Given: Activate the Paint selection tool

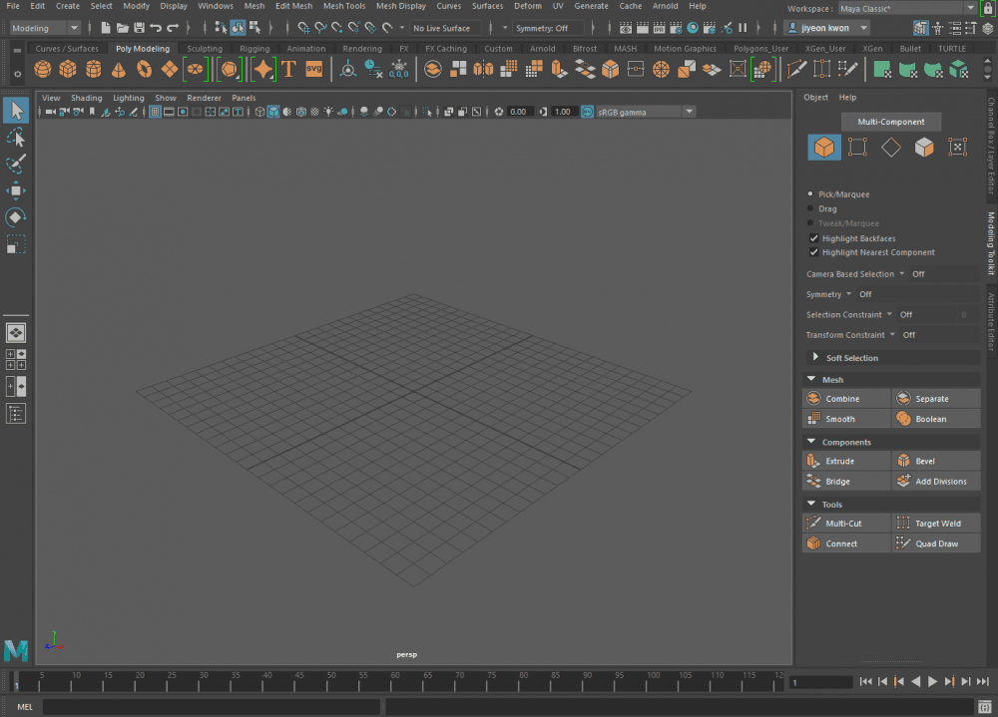Looking at the screenshot, I should (x=16, y=164).
